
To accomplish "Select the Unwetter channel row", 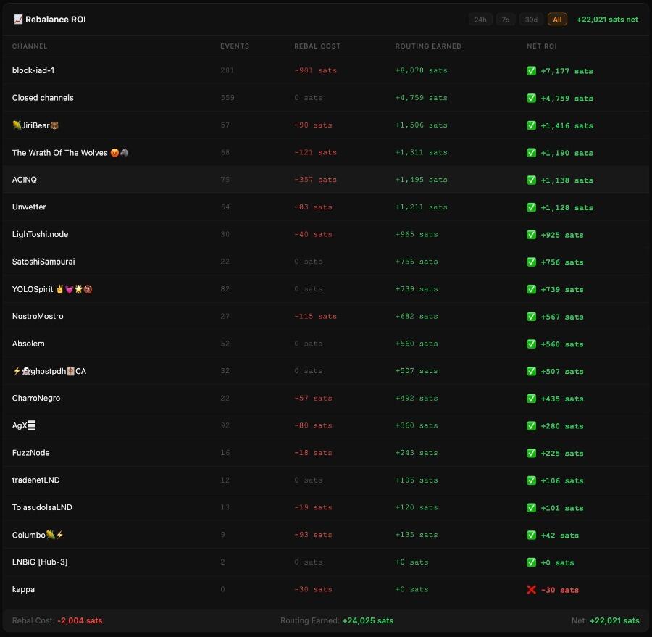I will [x=326, y=207].
